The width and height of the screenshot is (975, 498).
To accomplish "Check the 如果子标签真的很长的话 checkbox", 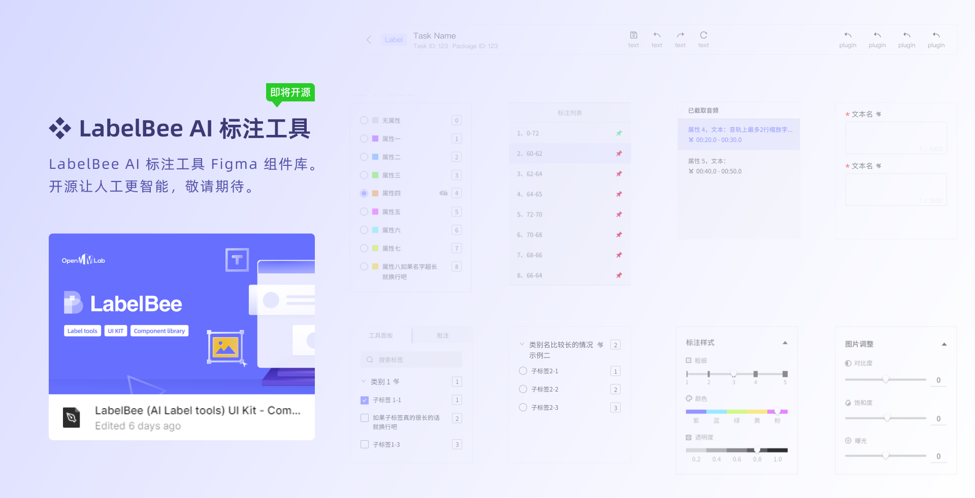I will tap(365, 418).
